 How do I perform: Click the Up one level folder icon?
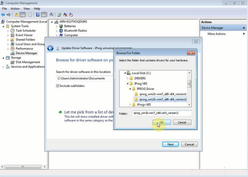pos(17,15)
